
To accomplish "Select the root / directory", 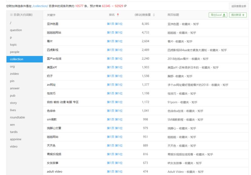I will coord(11,23).
